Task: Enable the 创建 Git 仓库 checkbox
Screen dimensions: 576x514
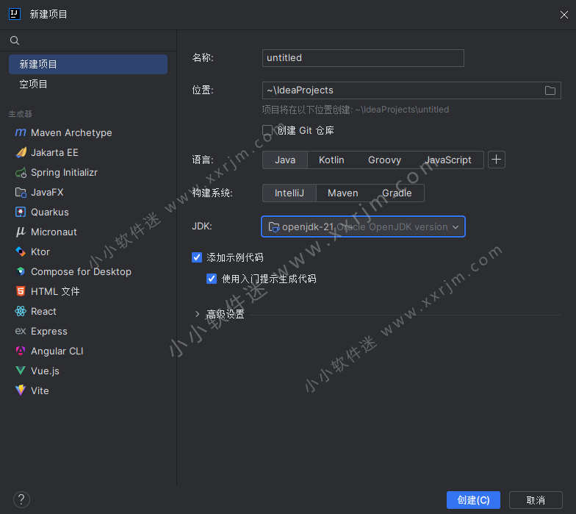Action: tap(267, 130)
